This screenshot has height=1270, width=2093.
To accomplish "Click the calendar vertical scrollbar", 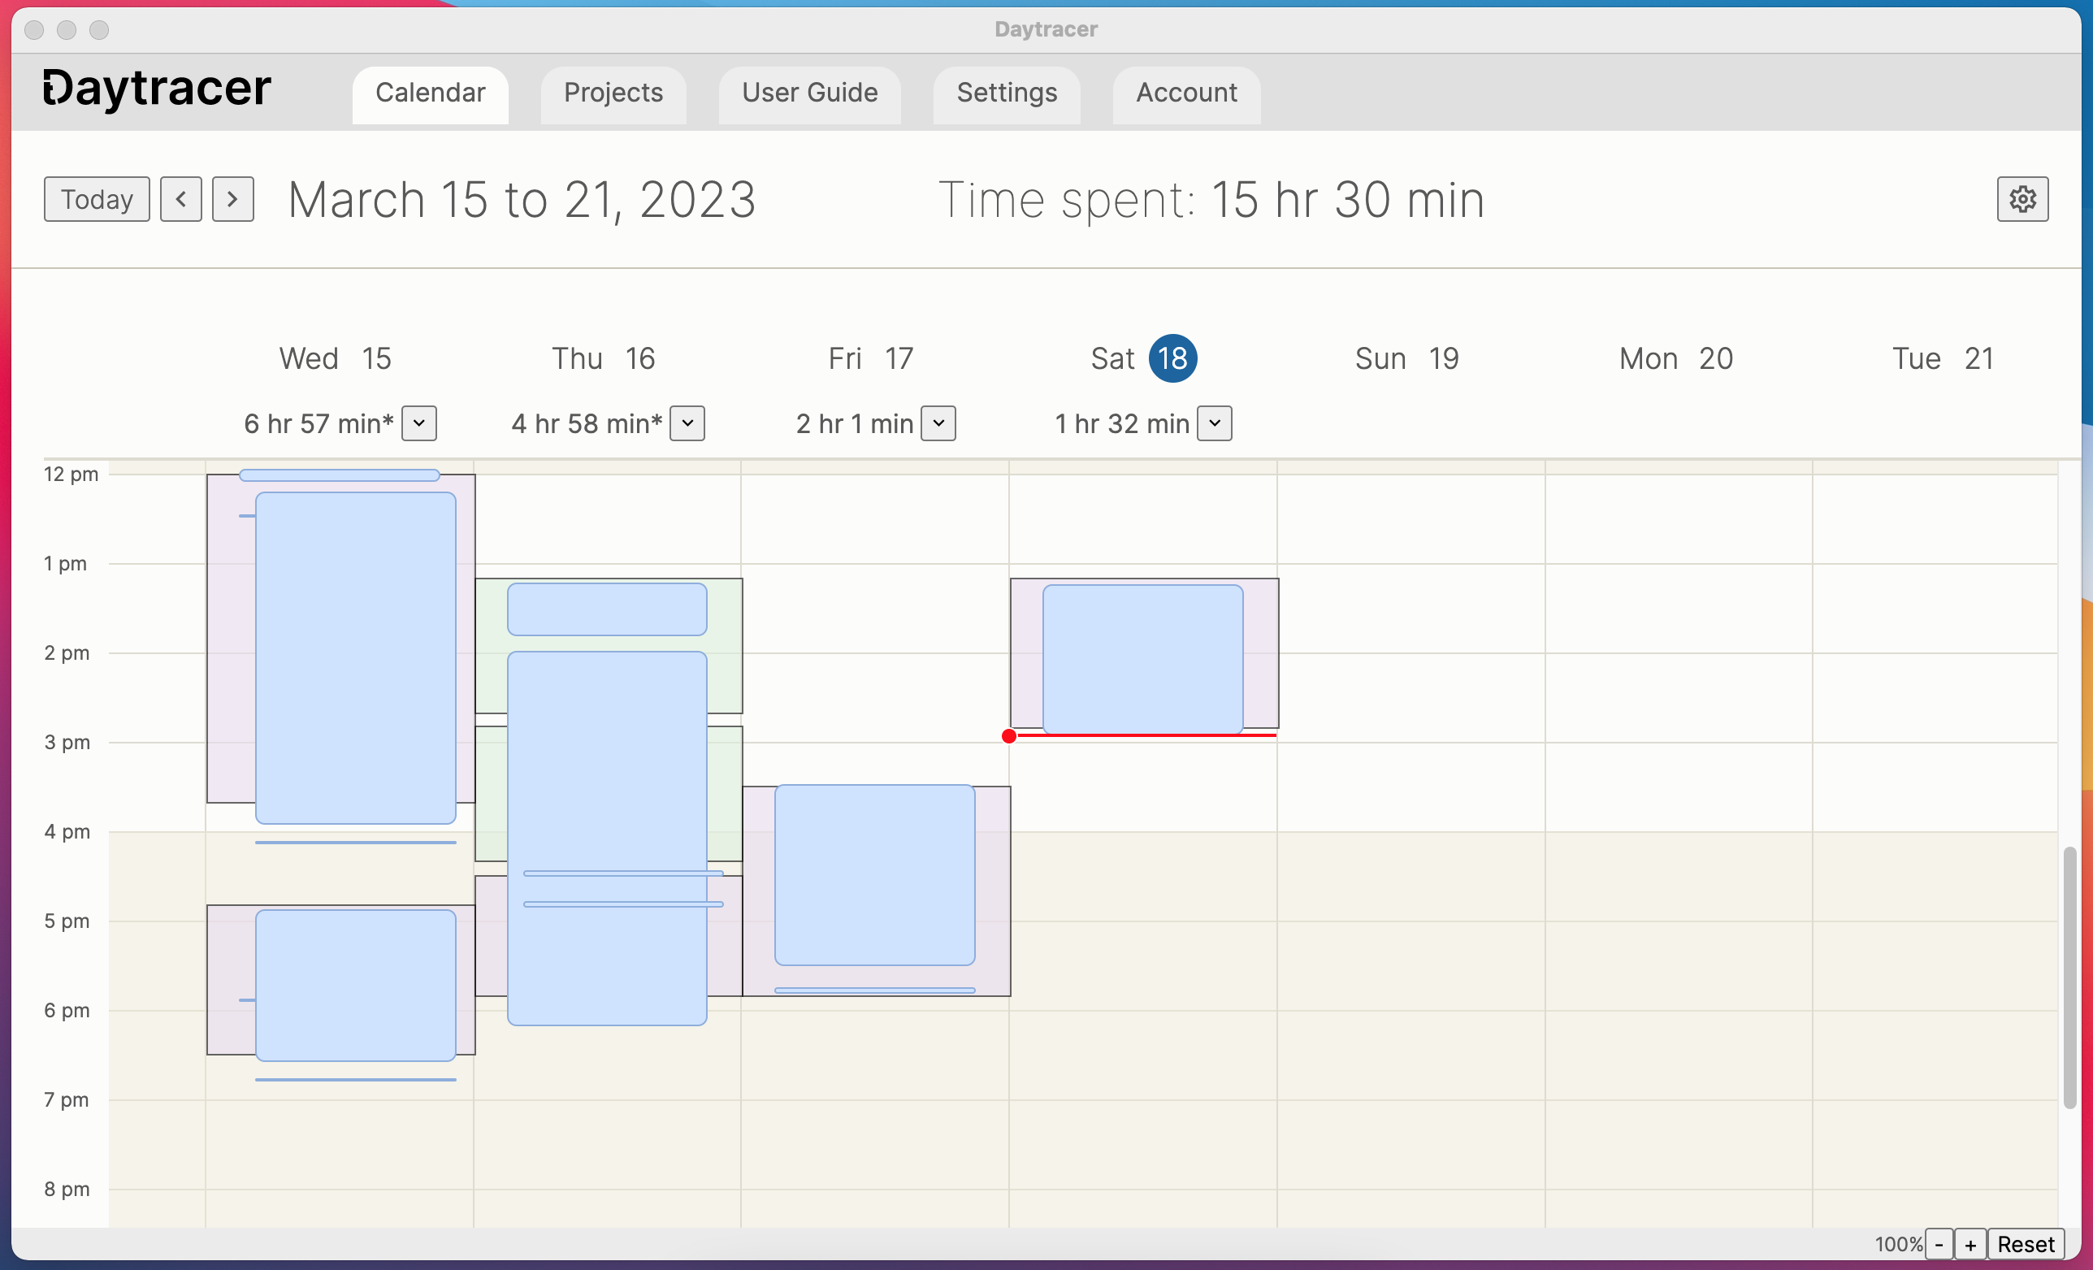I will 2070,977.
